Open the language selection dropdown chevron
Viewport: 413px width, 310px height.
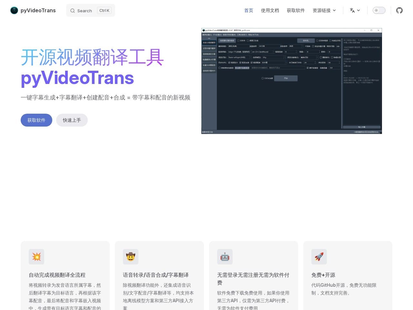[358, 10]
